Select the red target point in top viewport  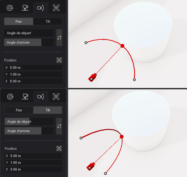[122, 46]
